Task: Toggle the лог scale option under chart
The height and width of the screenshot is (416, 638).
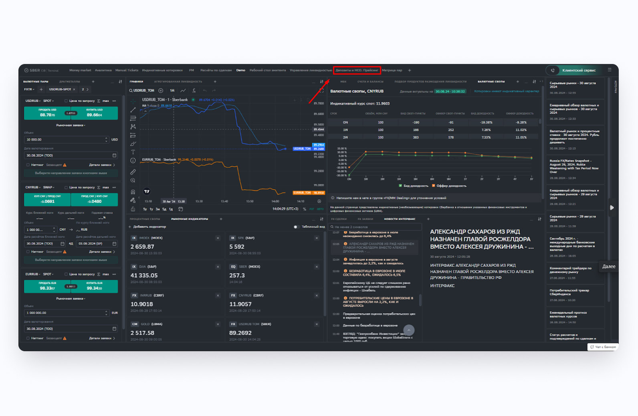Action: (x=312, y=209)
